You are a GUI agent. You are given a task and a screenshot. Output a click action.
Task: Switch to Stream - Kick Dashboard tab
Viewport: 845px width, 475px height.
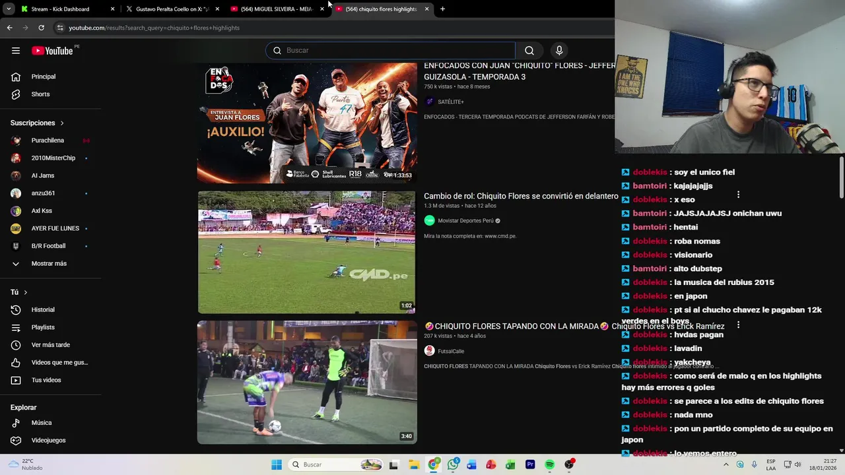tap(61, 9)
